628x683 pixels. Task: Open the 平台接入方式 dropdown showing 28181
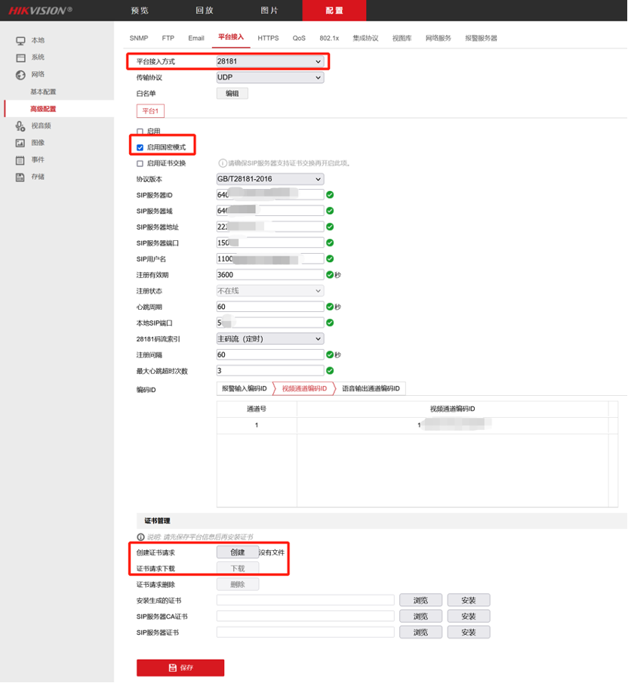[x=269, y=61]
